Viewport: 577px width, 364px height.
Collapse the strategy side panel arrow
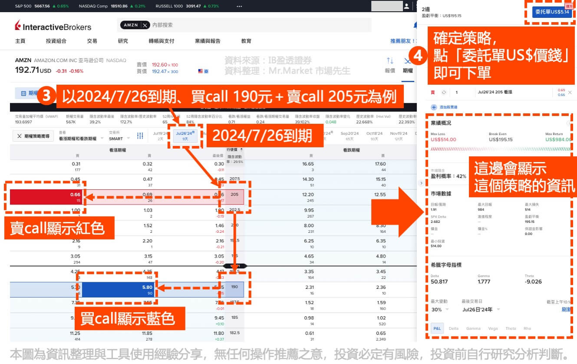(421, 183)
